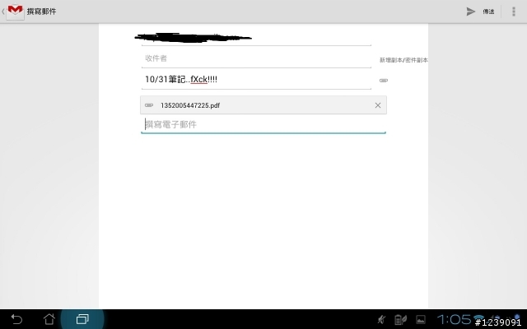Image resolution: width=527 pixels, height=329 pixels.
Task: Tap the muted sound notification icon
Action: click(381, 320)
